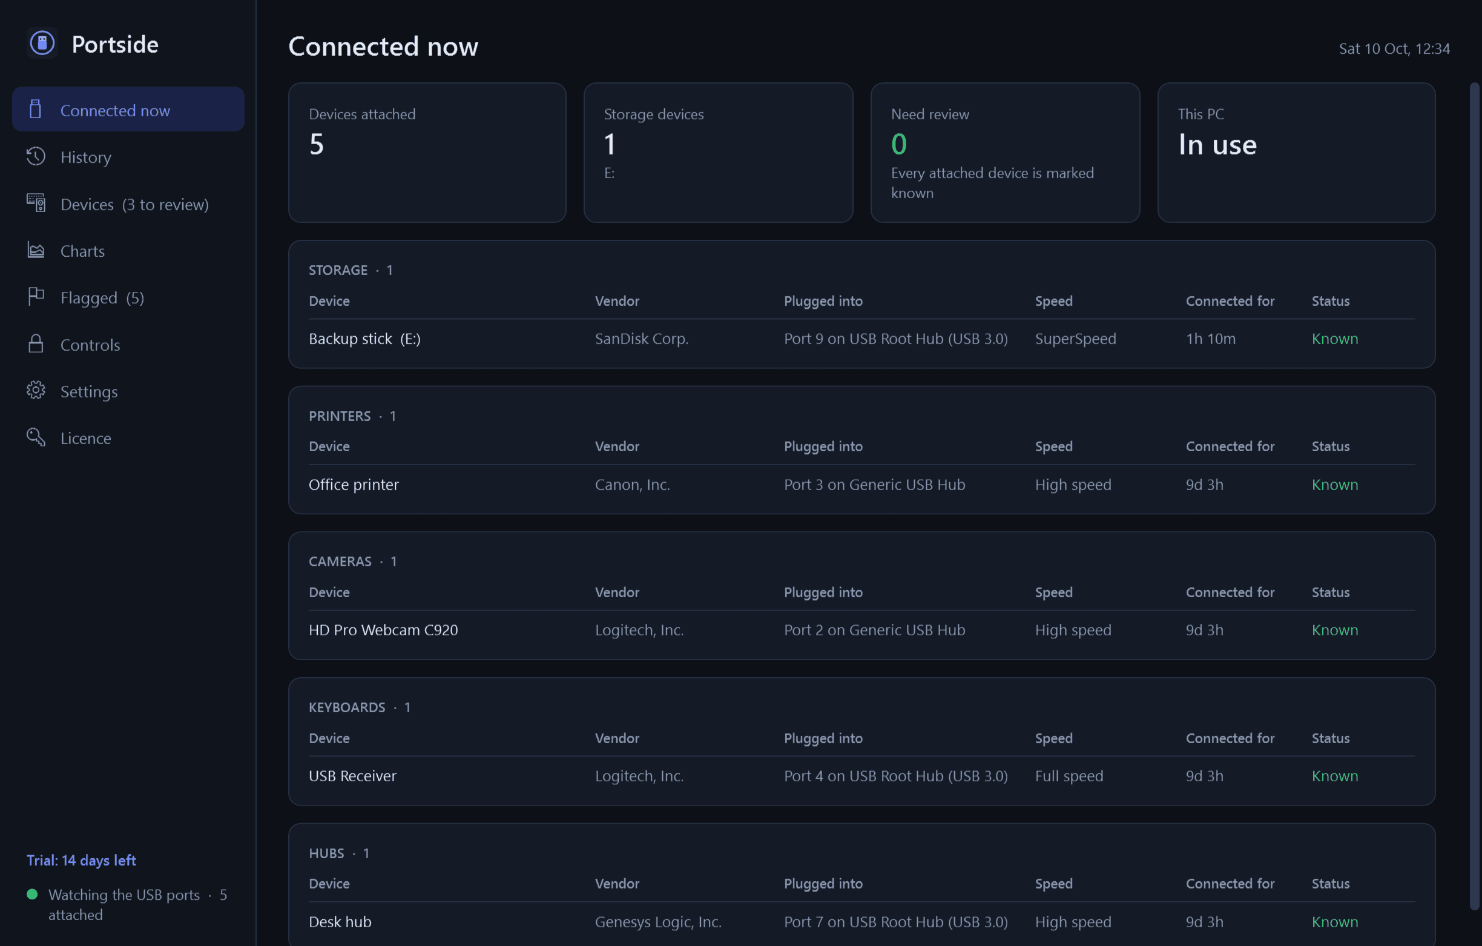The height and width of the screenshot is (946, 1482).
Task: Click the Licence key icon
Action: click(36, 437)
